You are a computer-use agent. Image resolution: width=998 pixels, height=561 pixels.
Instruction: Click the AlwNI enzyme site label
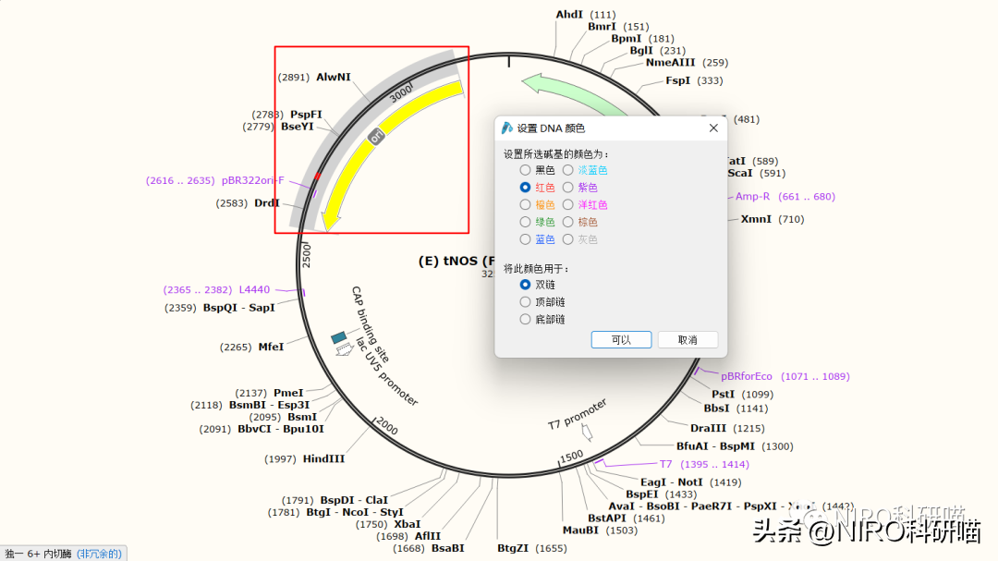[x=334, y=78]
